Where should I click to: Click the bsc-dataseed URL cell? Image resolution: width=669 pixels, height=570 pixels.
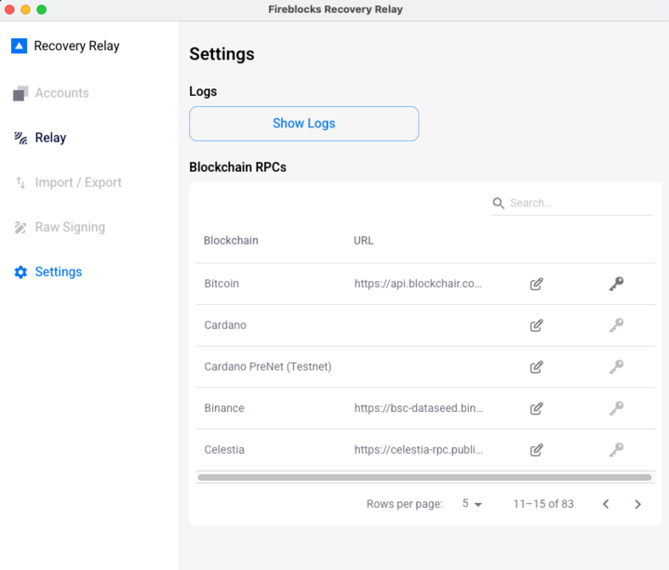pyautogui.click(x=419, y=408)
